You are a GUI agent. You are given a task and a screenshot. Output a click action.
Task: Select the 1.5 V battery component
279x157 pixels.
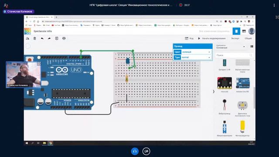coord(225,65)
